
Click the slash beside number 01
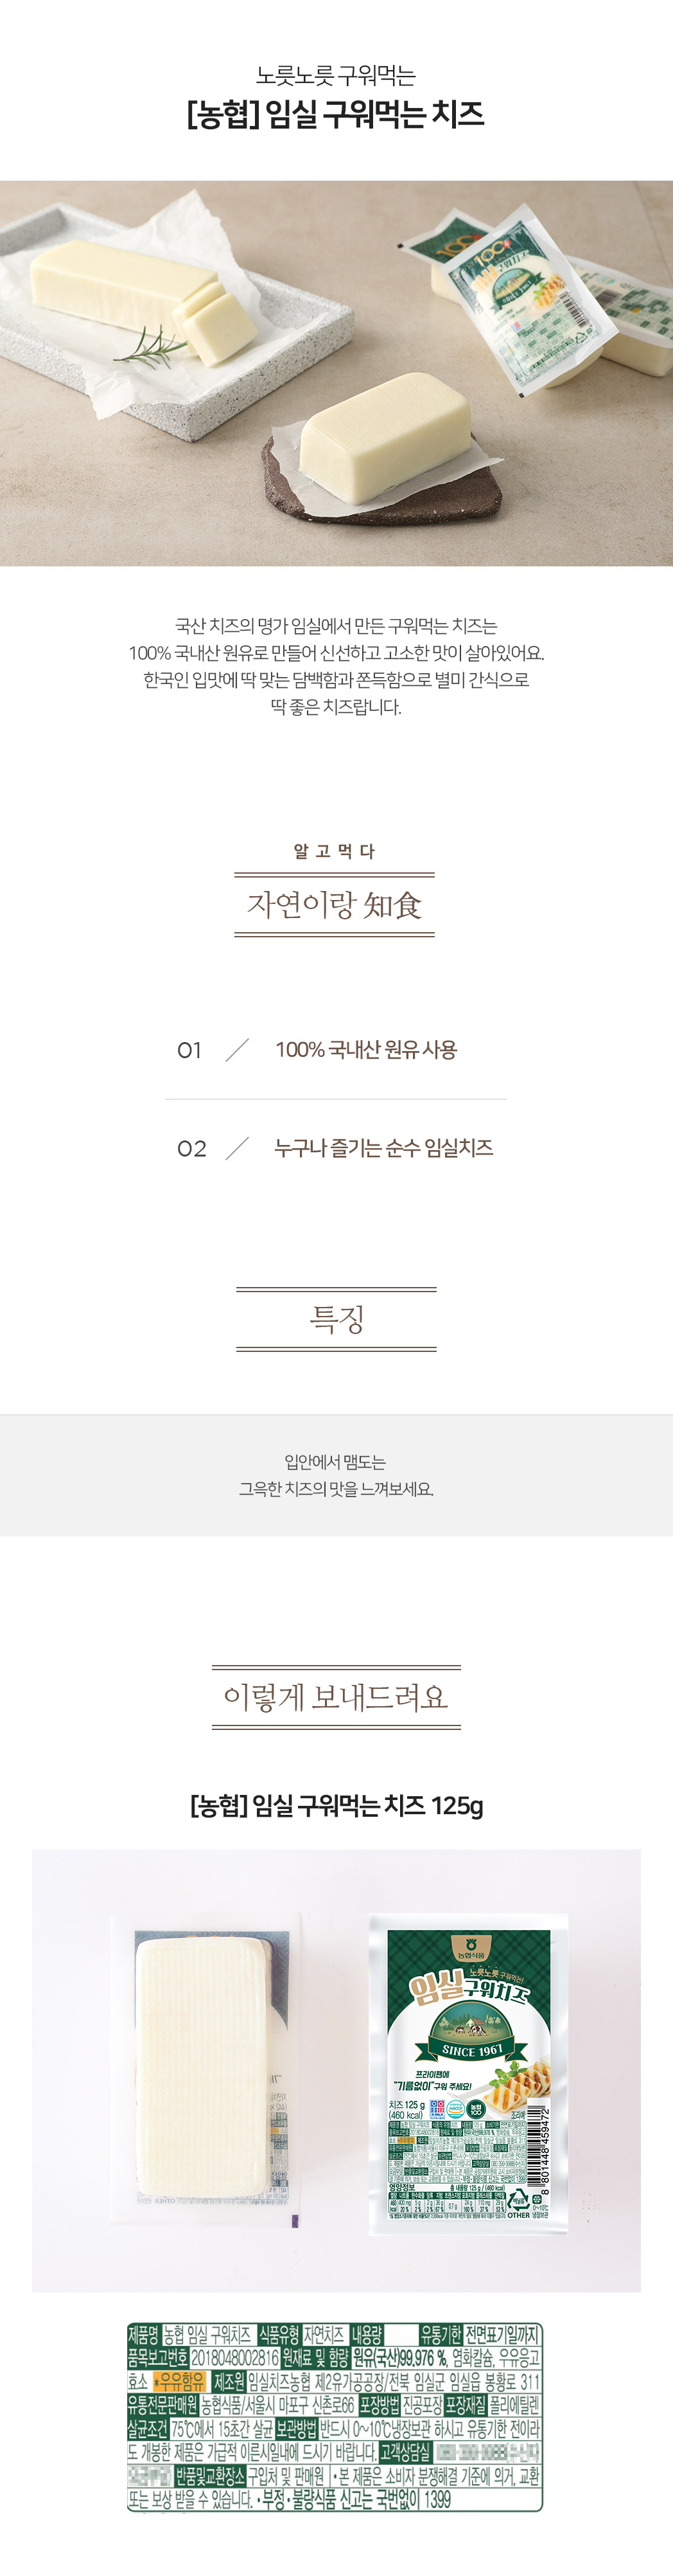click(x=238, y=1050)
